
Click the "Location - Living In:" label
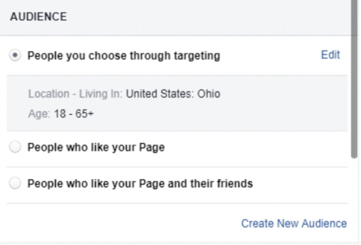[75, 94]
